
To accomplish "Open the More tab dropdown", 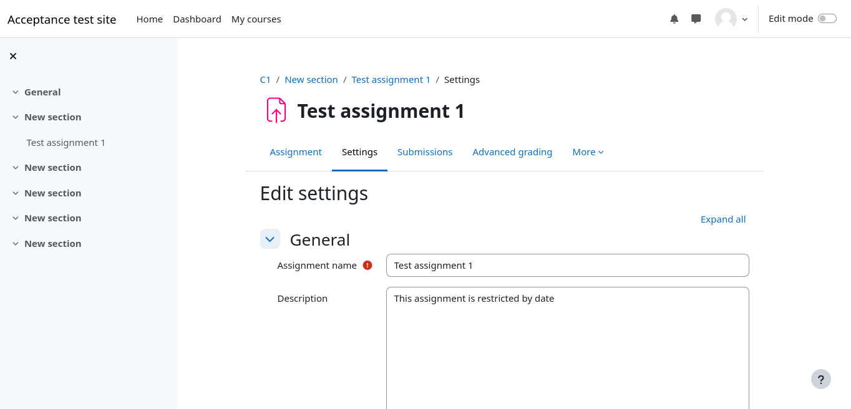I will click(588, 152).
